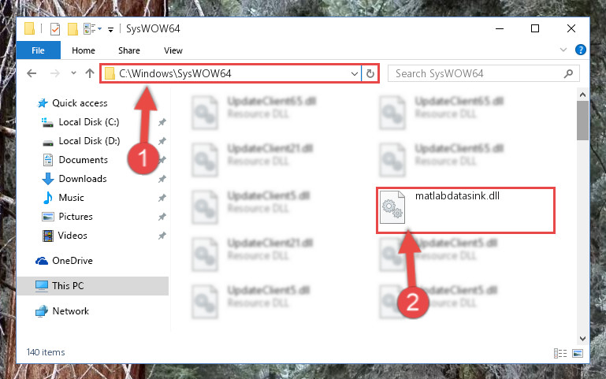Image resolution: width=606 pixels, height=379 pixels.
Task: Click the new folder quick-access icon
Action: 72,29
